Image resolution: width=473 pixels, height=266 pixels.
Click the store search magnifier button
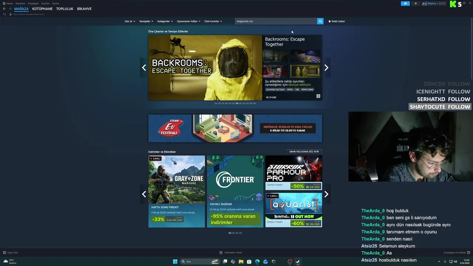[320, 21]
